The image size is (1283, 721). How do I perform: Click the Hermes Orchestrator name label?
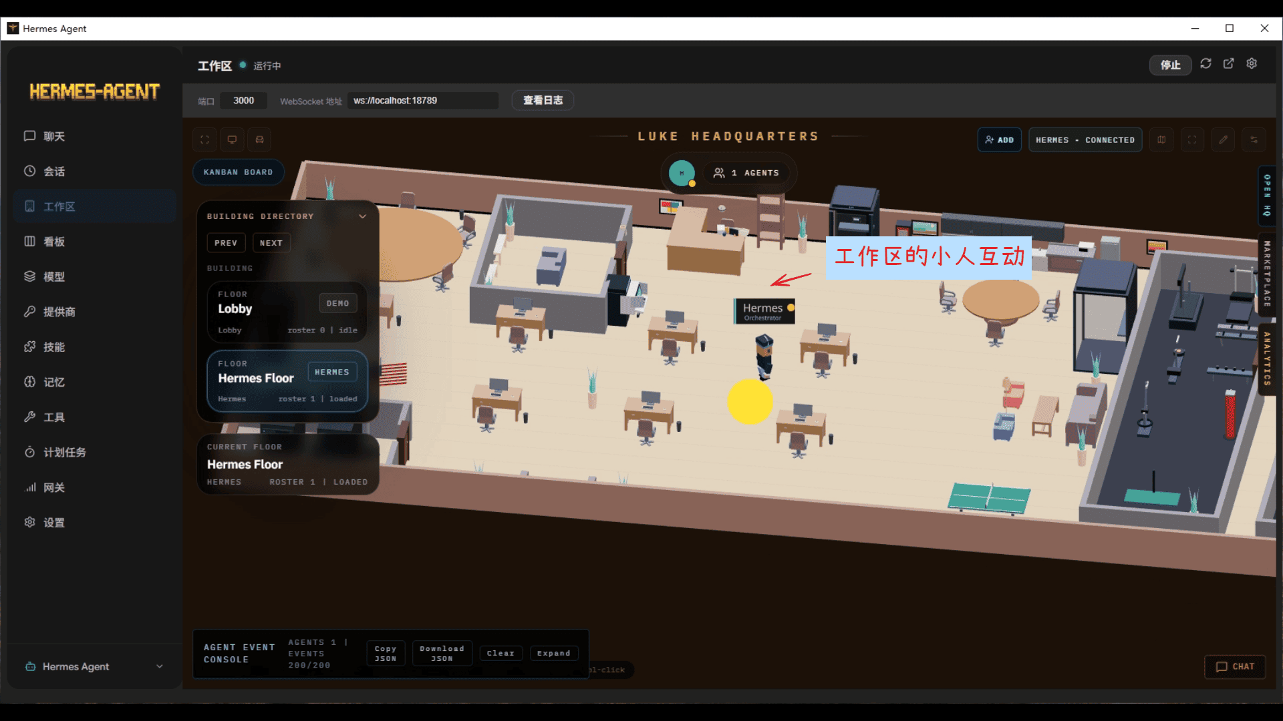click(764, 311)
